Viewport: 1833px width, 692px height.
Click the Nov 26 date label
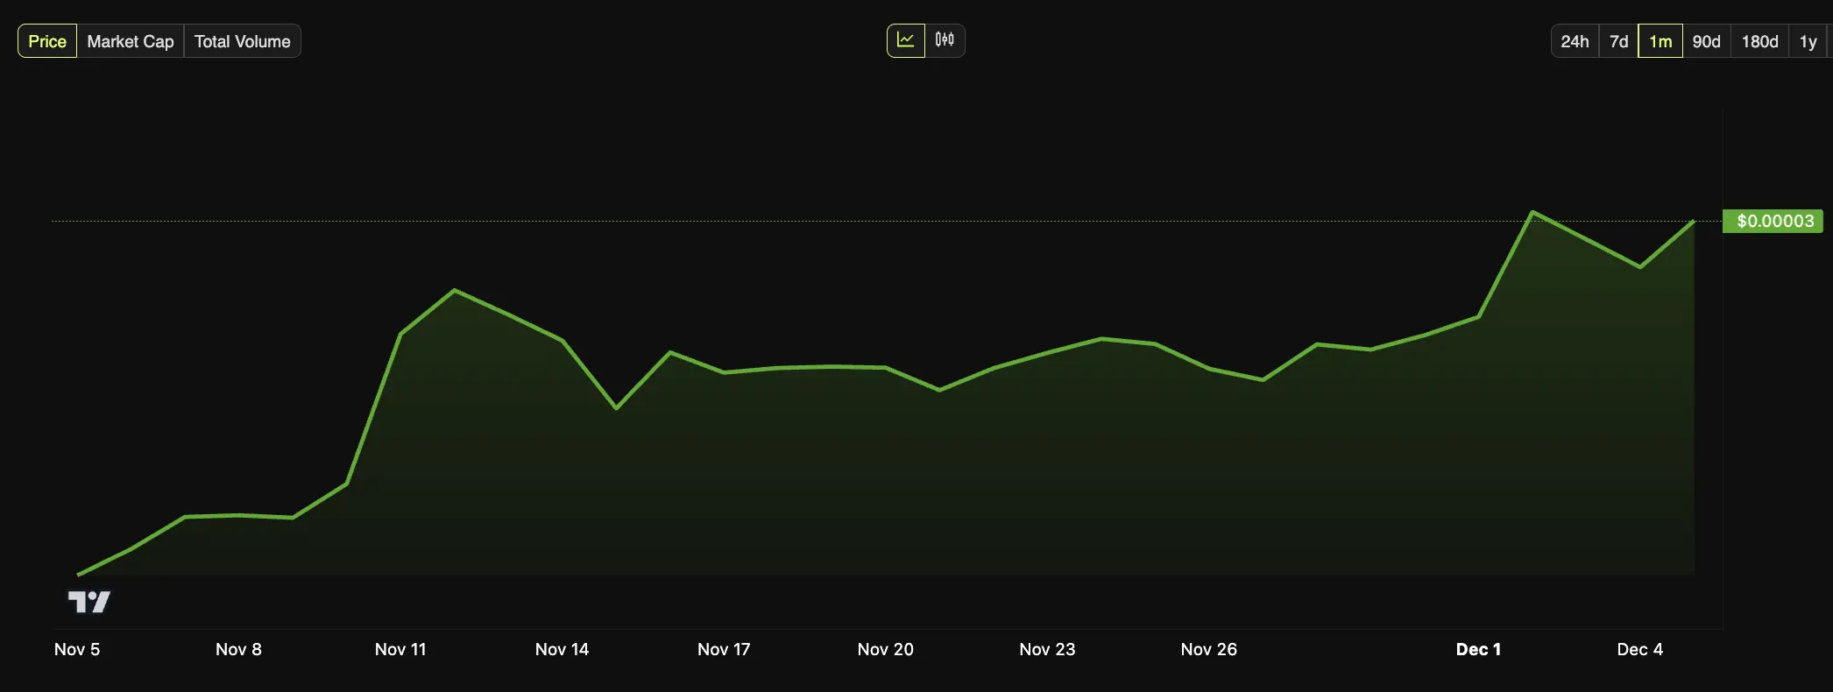point(1208,649)
